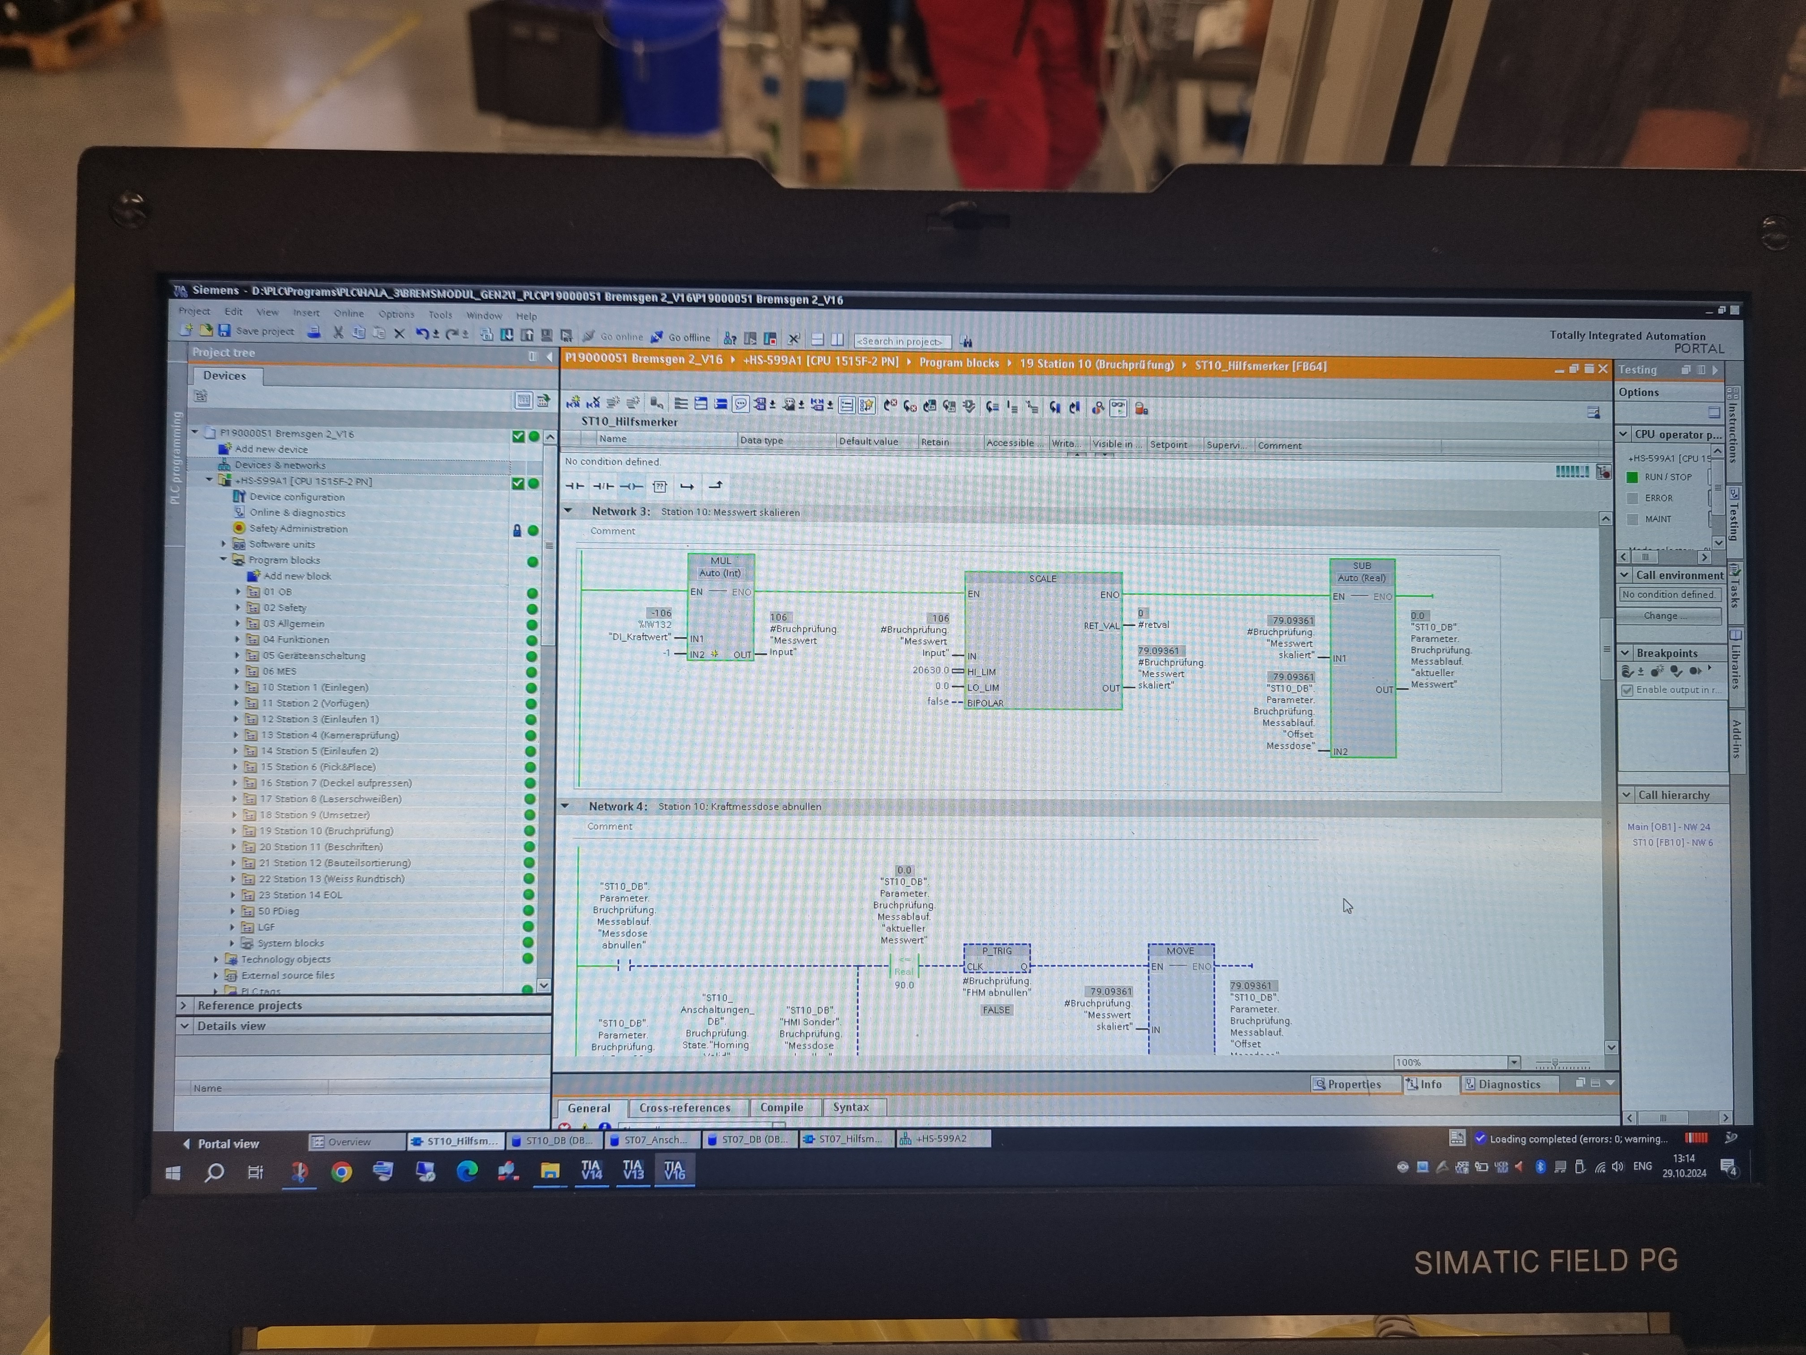This screenshot has height=1355, width=1806.
Task: Click the Go online icon
Action: click(x=589, y=336)
